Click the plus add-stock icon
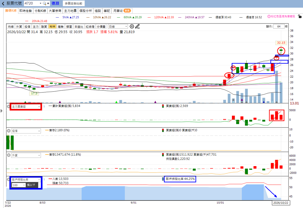This screenshot has height=208, width=303. click(x=48, y=3)
